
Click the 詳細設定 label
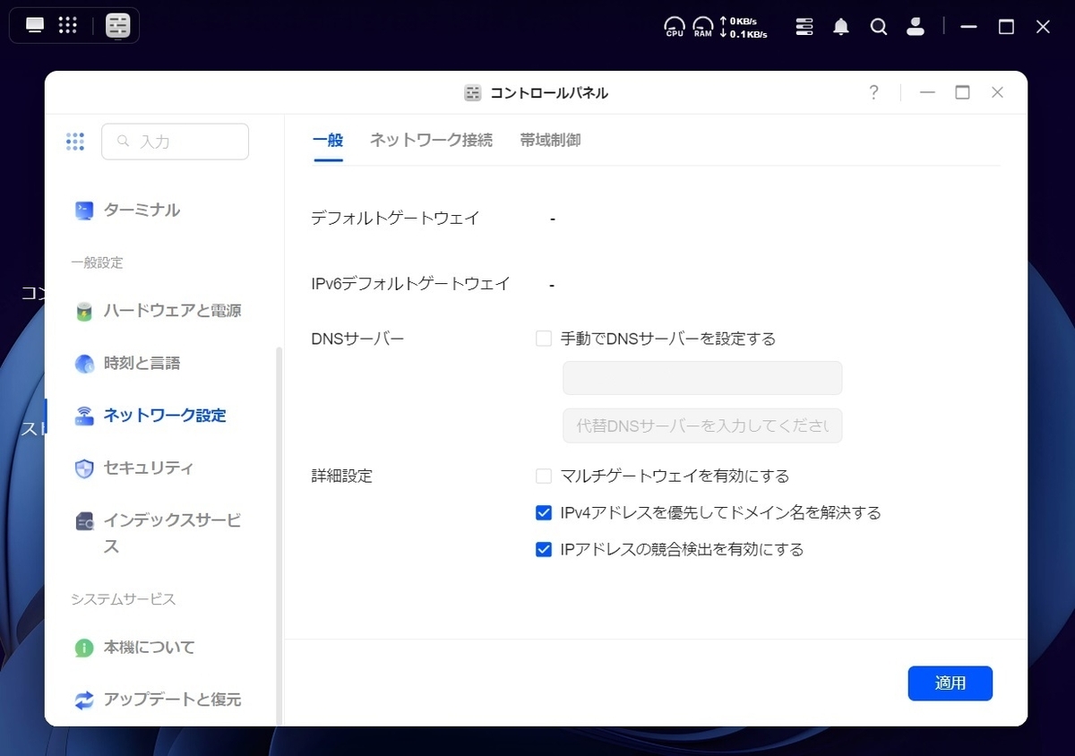coord(341,476)
